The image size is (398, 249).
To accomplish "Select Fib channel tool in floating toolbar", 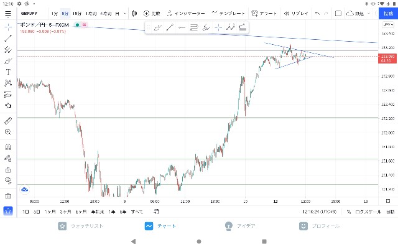I will pos(243,27).
